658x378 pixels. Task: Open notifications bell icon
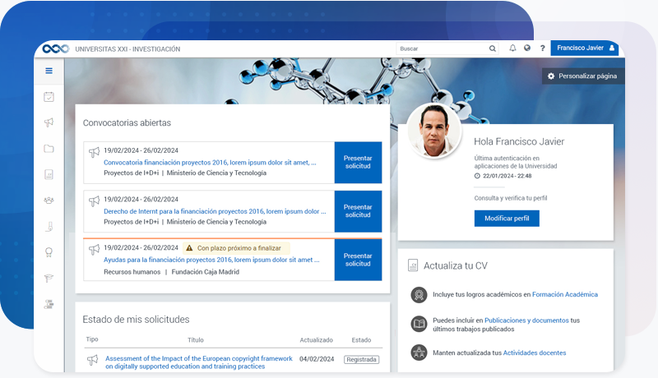coord(512,48)
